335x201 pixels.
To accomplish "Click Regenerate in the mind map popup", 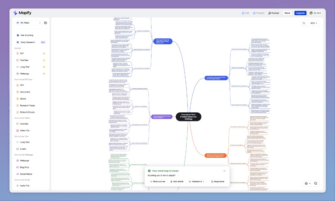I will 217,181.
